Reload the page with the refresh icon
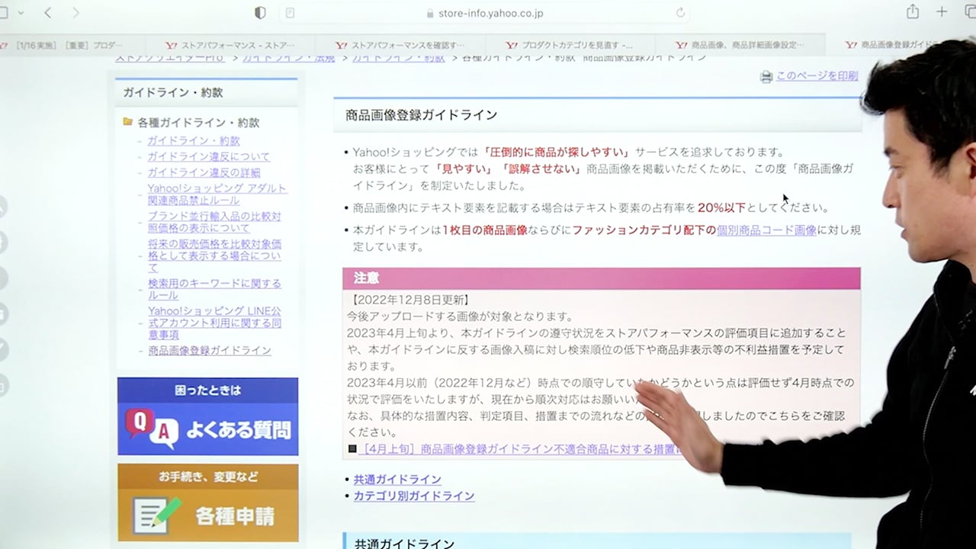The image size is (976, 549). (680, 13)
